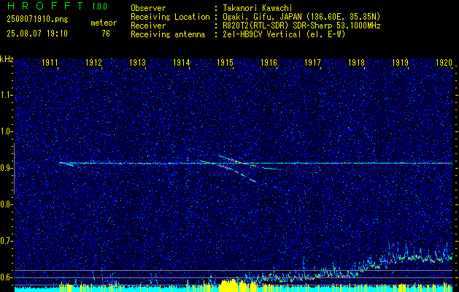Click frequency label 1.1
The image size is (459, 292).
point(5,95)
